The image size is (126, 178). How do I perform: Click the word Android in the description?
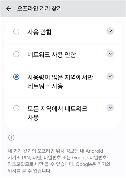[x=94, y=151]
